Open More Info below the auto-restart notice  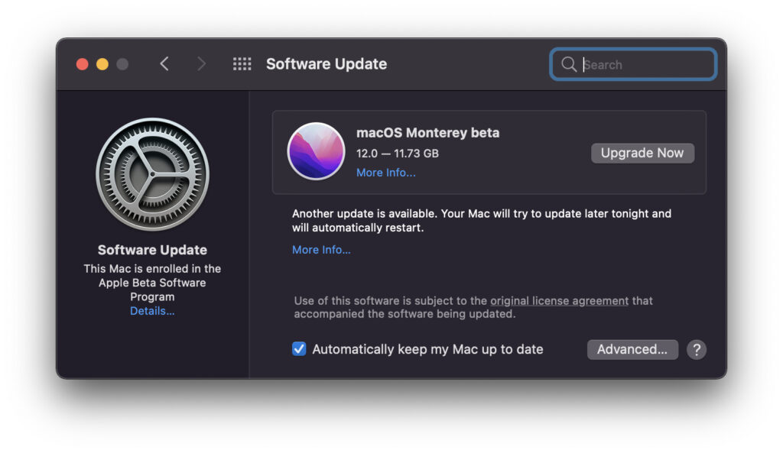click(321, 250)
